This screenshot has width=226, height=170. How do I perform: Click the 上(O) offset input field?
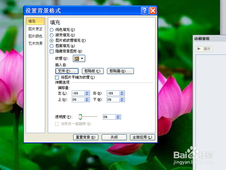click(78, 100)
